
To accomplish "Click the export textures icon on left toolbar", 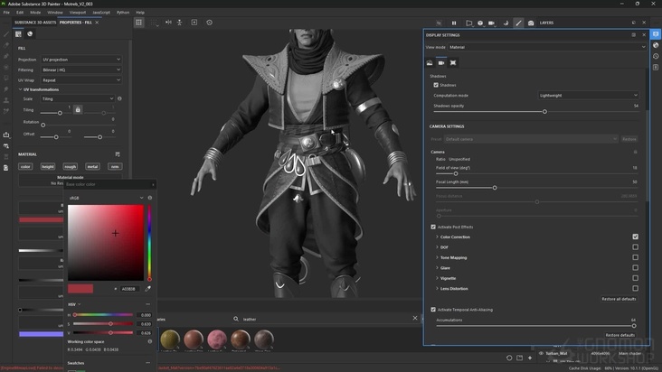I will (x=6, y=135).
